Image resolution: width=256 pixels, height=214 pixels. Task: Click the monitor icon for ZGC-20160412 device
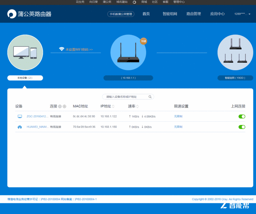coord(20,116)
